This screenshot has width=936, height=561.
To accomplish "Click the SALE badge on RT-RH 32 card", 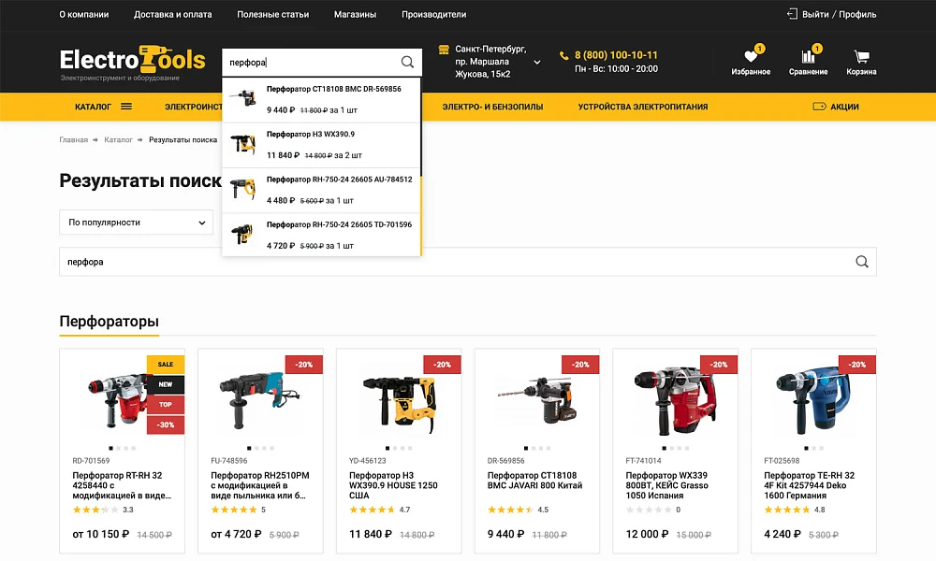I will [166, 365].
